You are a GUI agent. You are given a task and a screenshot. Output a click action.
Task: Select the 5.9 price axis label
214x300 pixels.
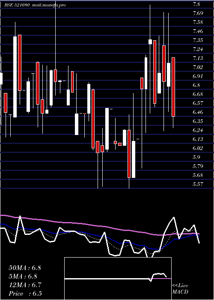pyautogui.click(x=196, y=157)
